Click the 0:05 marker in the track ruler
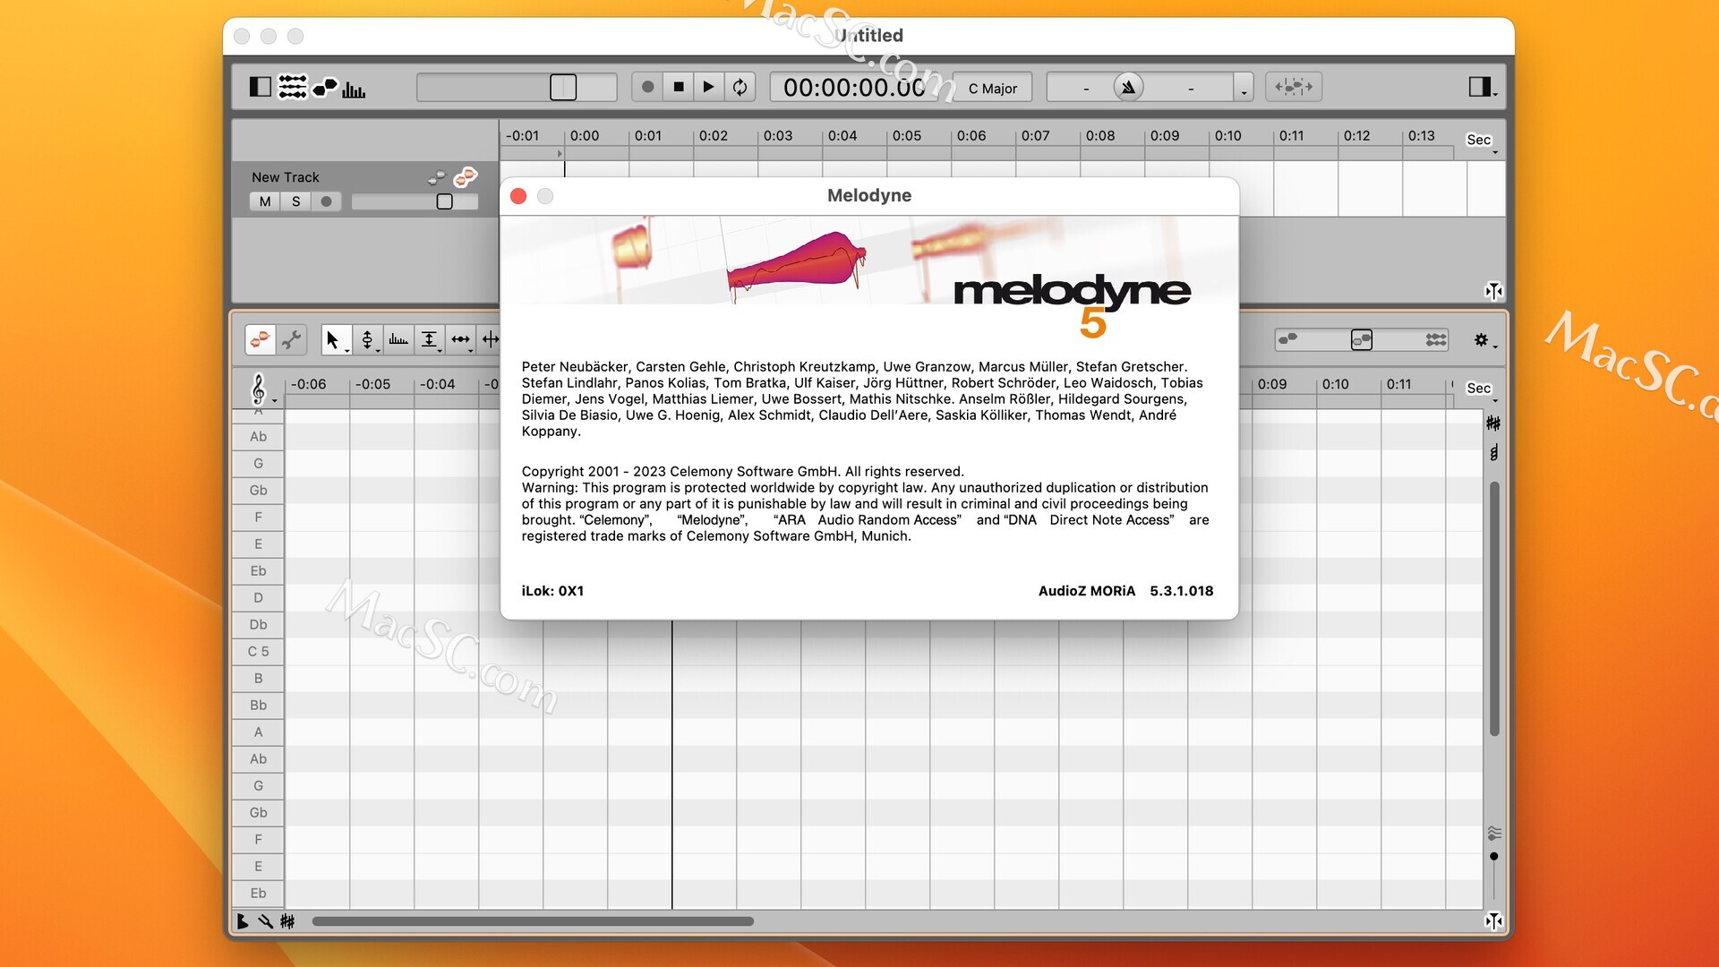This screenshot has width=1719, height=967. (x=907, y=136)
